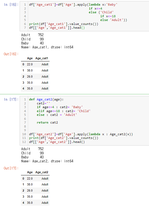Click the "else : cat2 = 'Adult'" line
Image resolution: width=149 pixels, height=208 pixels.
point(57,115)
